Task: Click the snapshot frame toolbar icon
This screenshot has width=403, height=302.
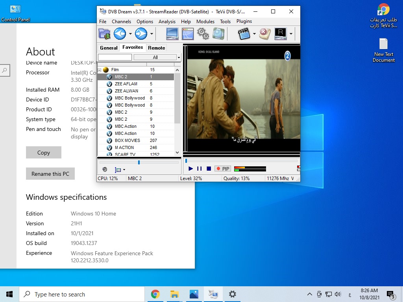Action: [218, 34]
